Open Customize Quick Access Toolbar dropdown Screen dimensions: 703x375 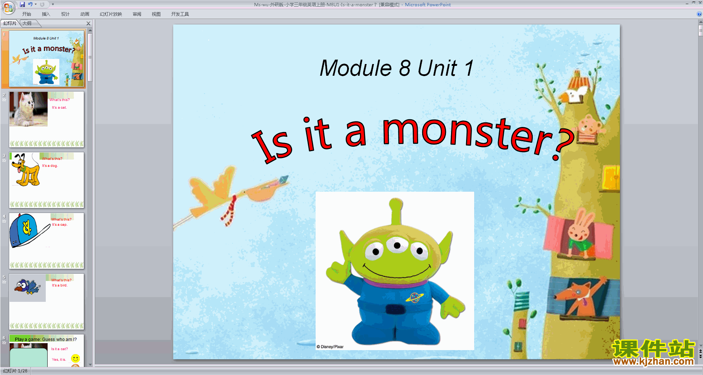point(53,4)
